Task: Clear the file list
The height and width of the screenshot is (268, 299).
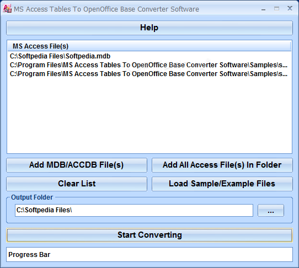Action: click(77, 184)
